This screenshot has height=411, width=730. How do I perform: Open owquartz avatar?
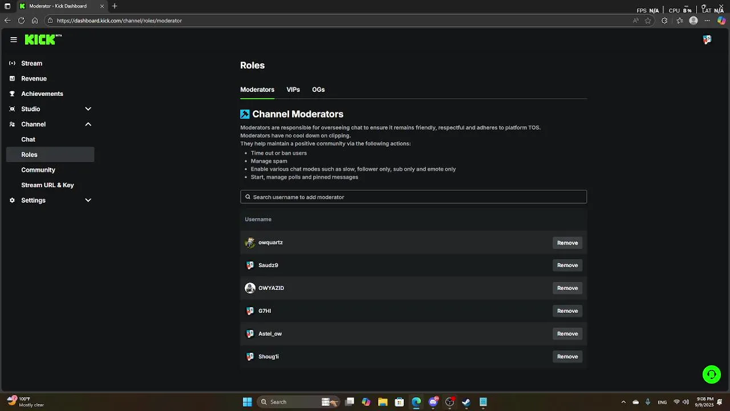[250, 243]
